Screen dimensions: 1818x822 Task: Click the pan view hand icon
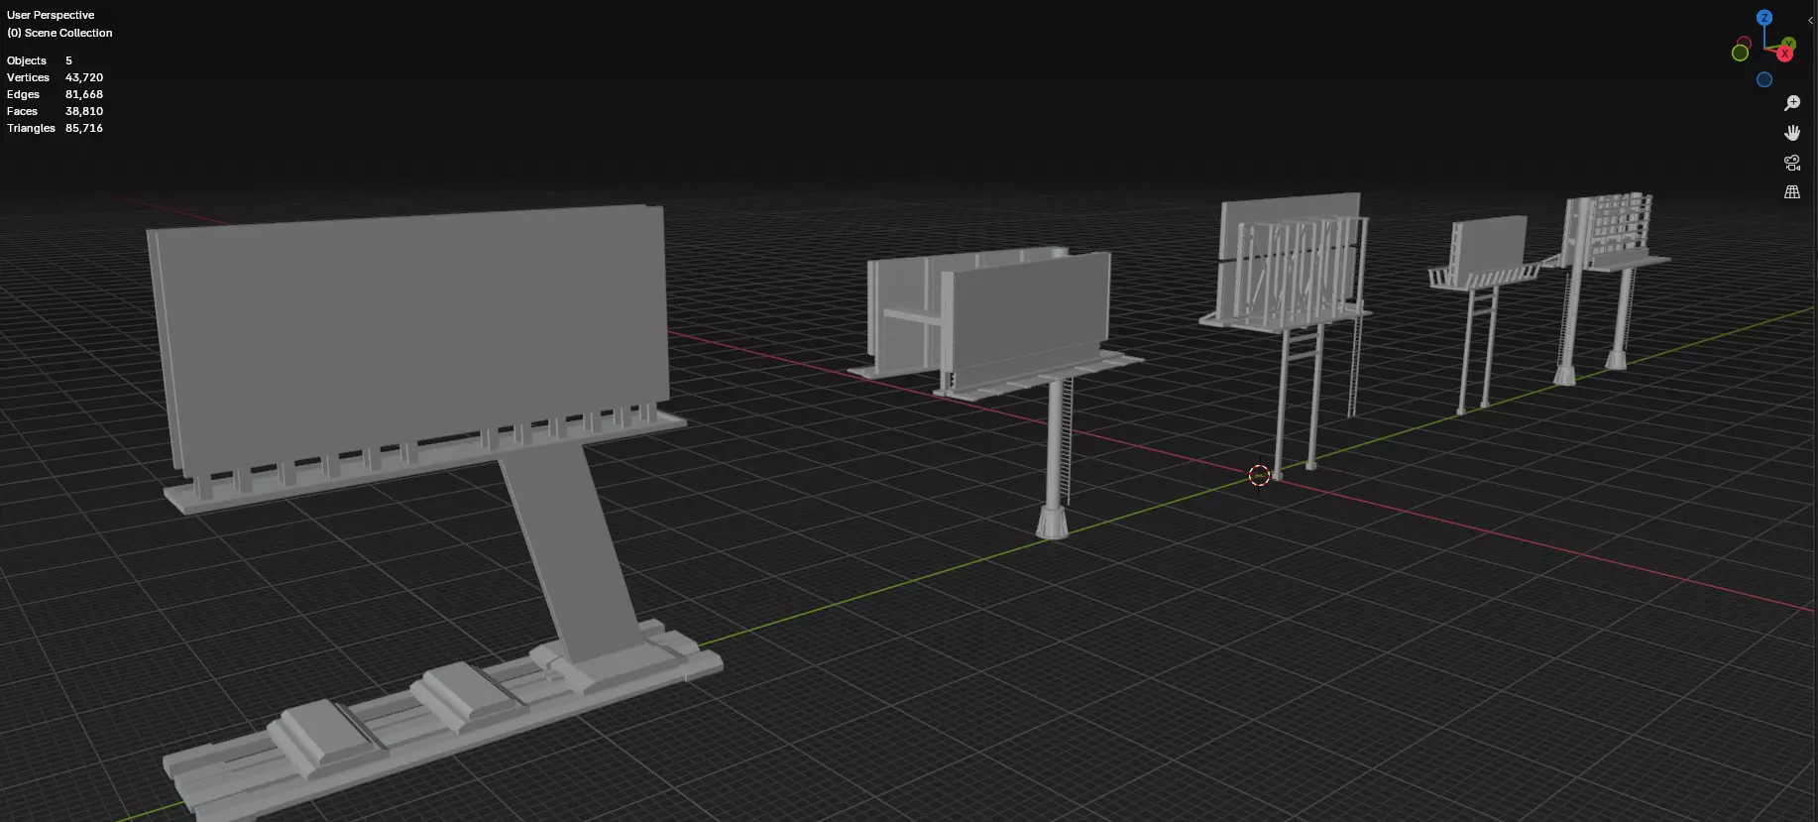coord(1792,133)
